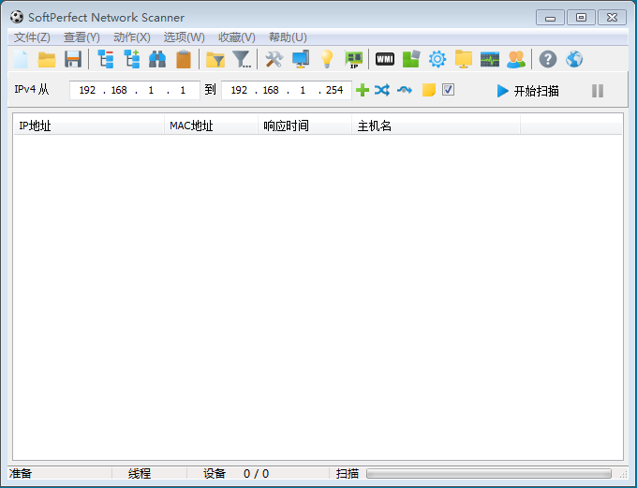
Task: Click the blue shuffle arrows icon
Action: tap(382, 91)
